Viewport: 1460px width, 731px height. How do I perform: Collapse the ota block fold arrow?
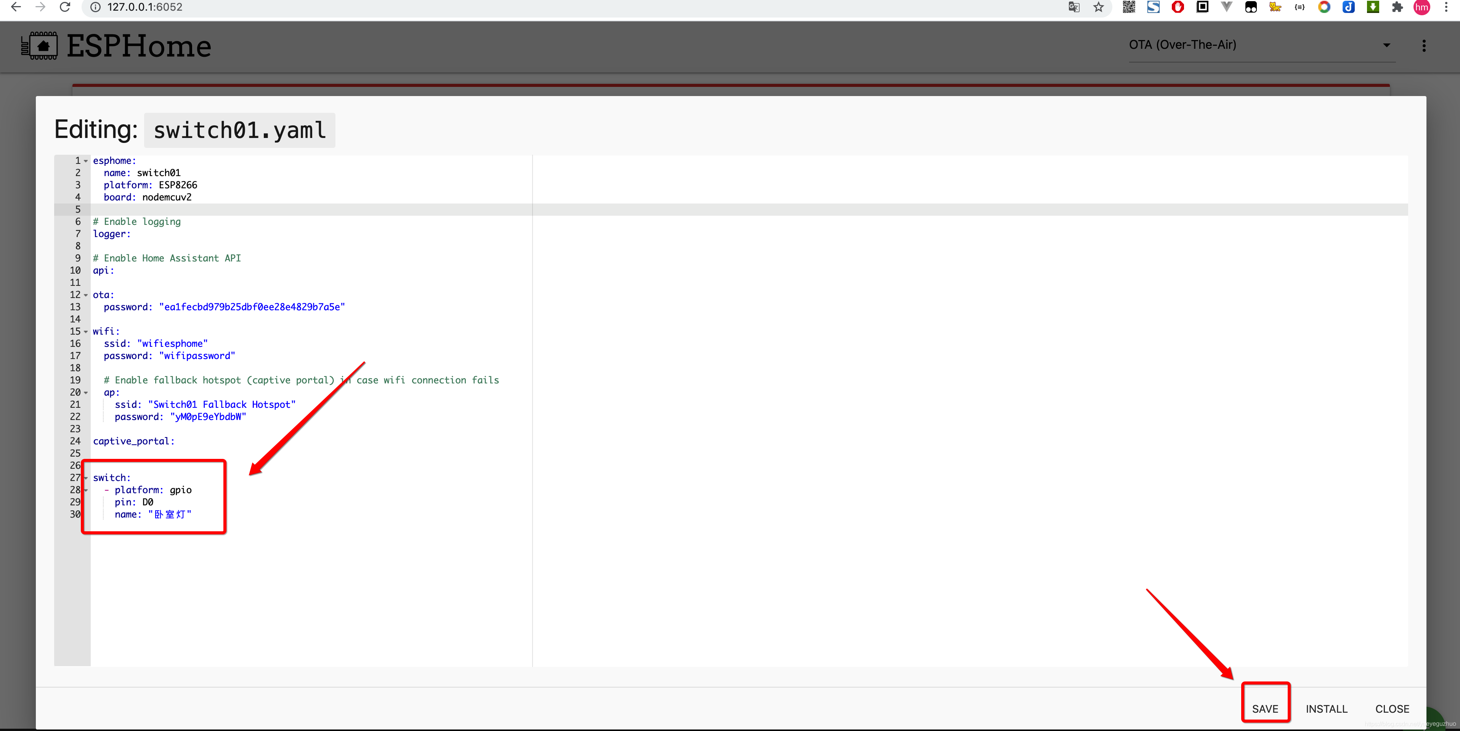tap(86, 295)
